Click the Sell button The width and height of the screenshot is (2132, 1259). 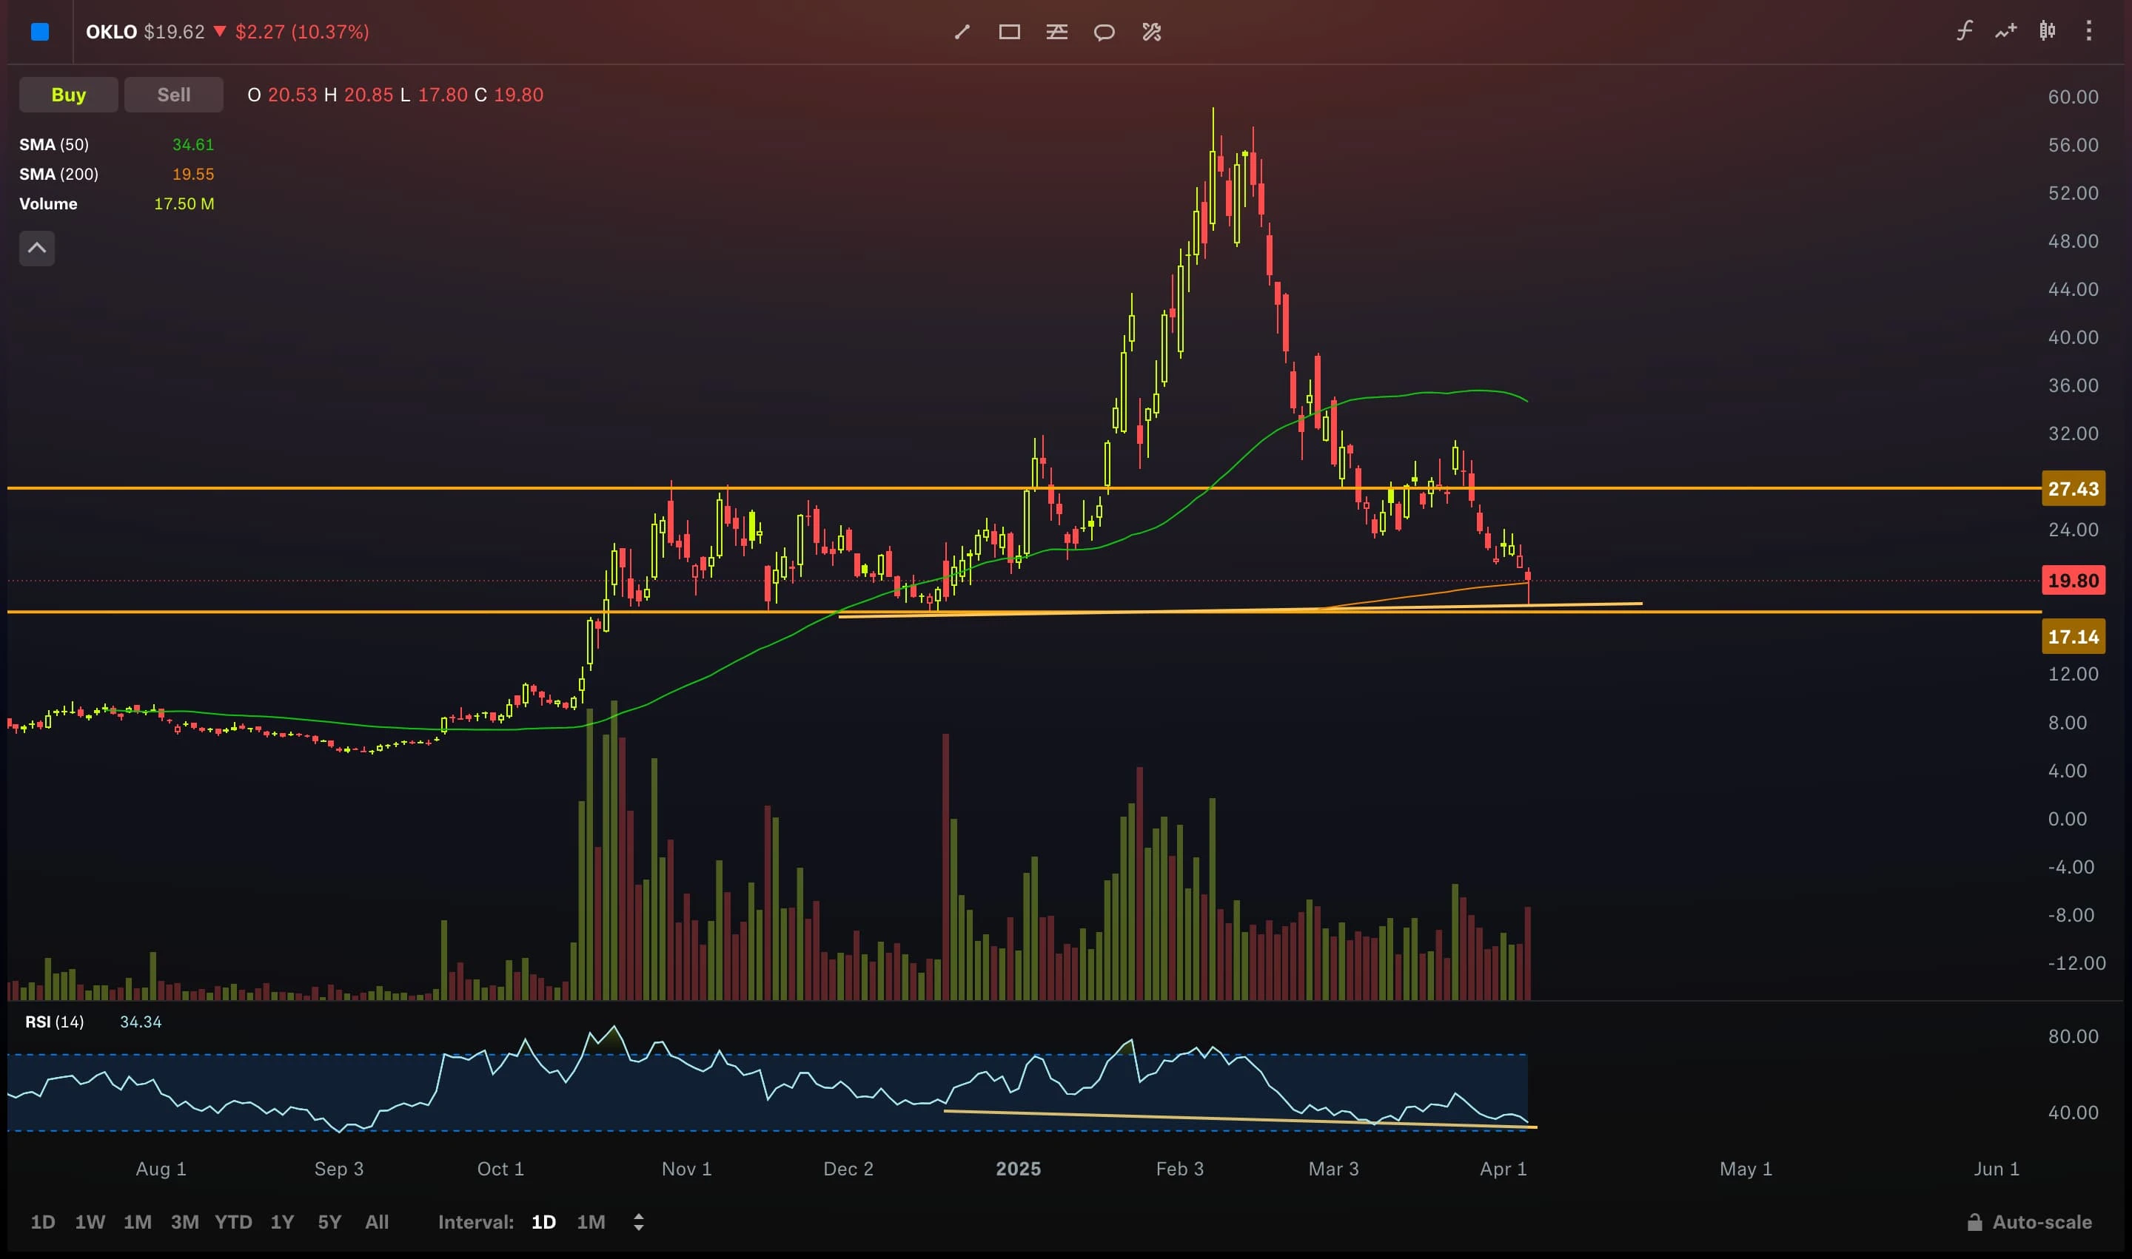(x=174, y=94)
